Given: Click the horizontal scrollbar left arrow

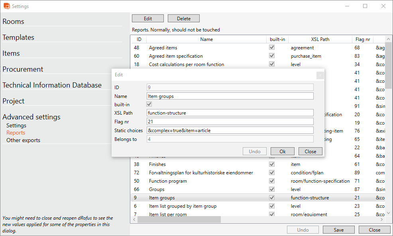Looking at the screenshot, I should pos(134,220).
